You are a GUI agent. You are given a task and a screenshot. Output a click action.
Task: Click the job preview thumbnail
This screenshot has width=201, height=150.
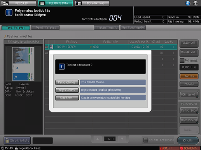coord(23,64)
